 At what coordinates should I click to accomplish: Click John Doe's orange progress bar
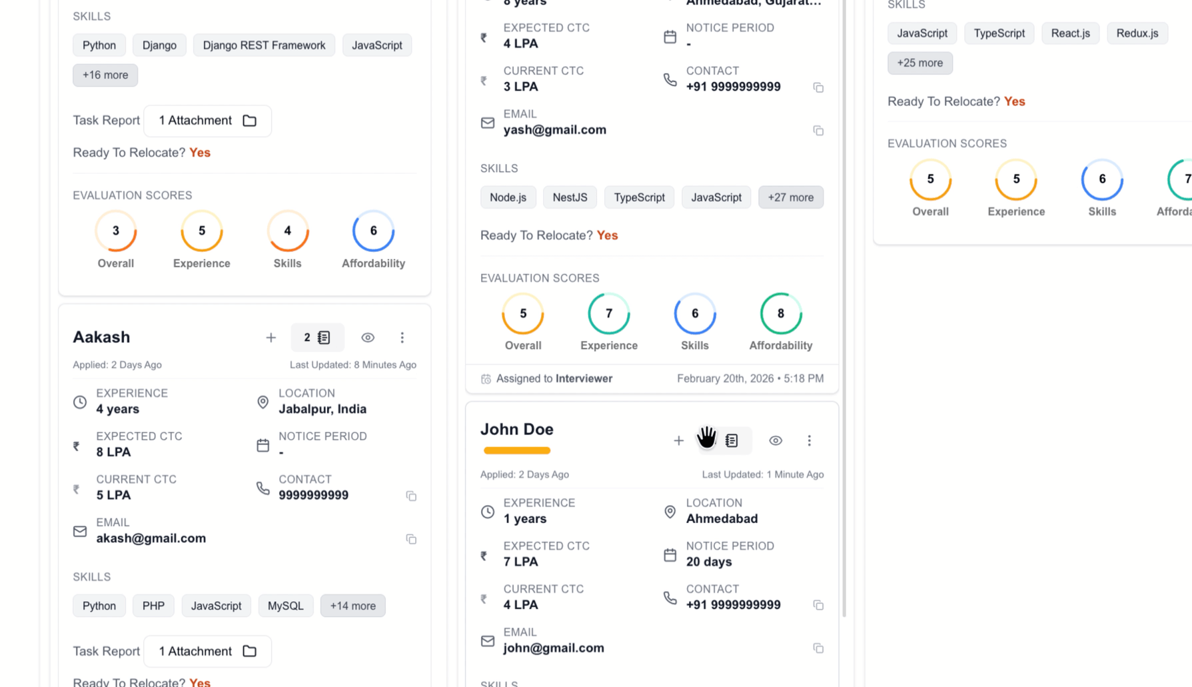point(517,450)
